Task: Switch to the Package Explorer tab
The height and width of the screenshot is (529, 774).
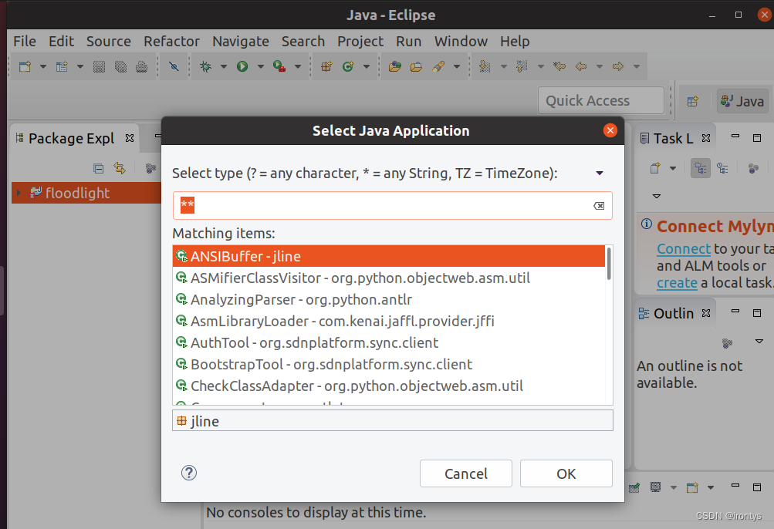Action: tap(71, 138)
